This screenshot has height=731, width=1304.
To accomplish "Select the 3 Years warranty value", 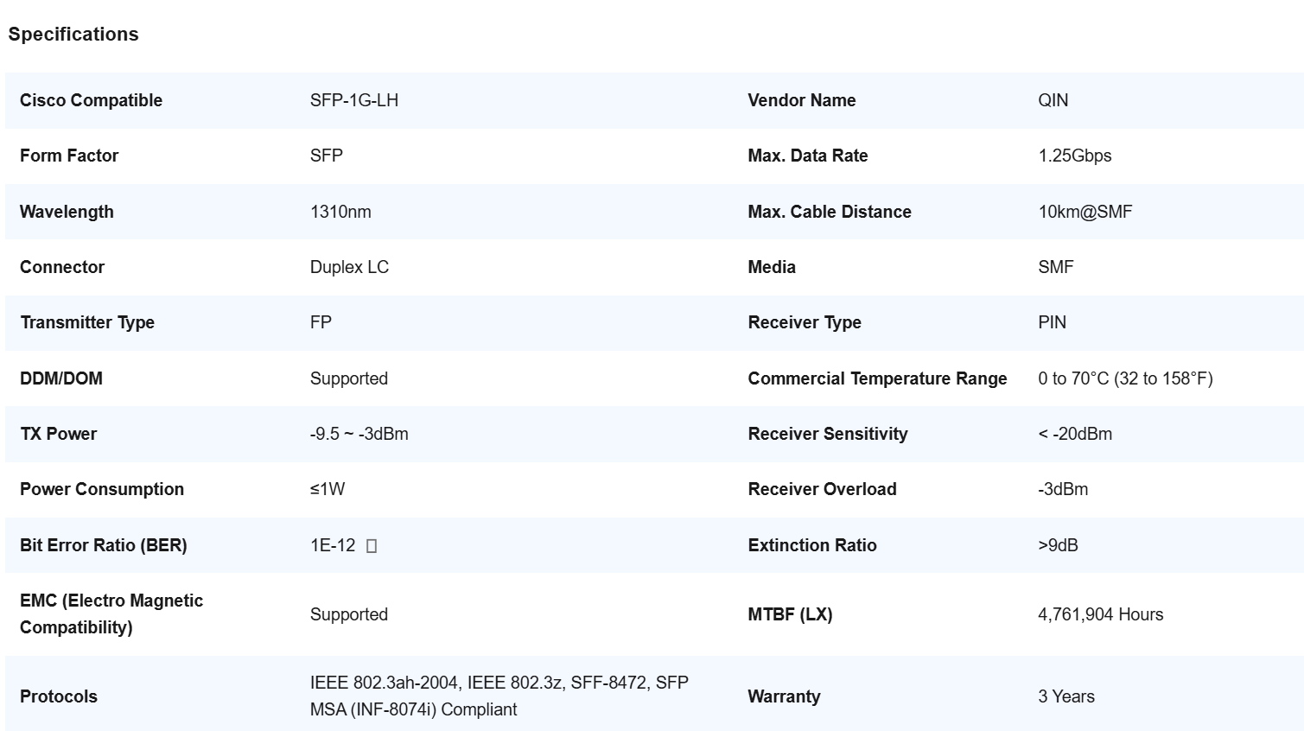I will click(x=1066, y=696).
